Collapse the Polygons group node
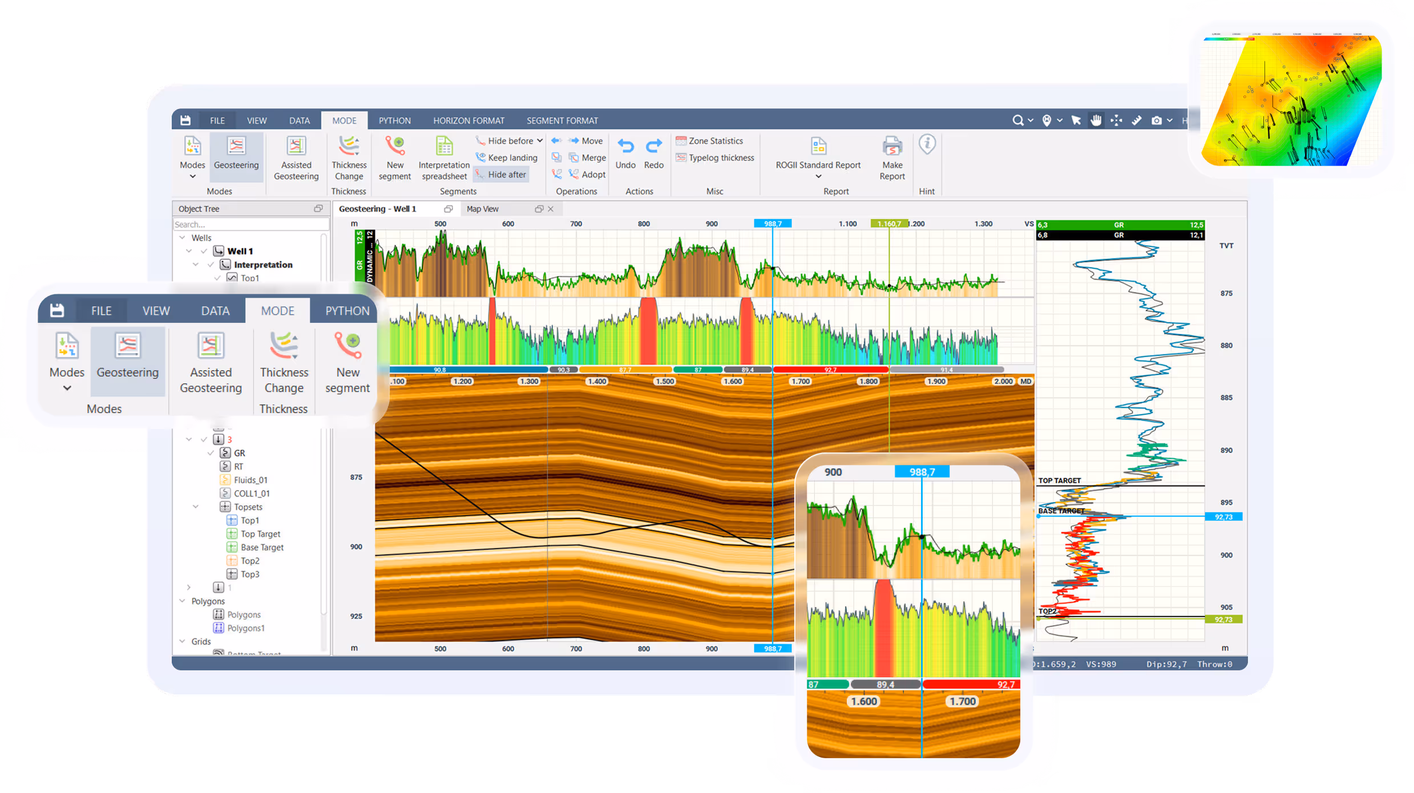 click(182, 601)
